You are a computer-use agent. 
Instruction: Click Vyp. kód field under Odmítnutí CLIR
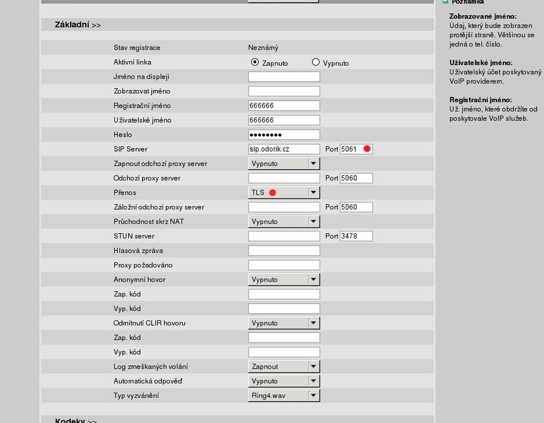(284, 352)
